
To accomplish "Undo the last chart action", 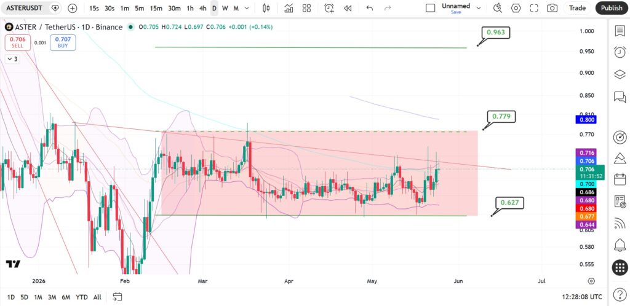I will (370, 8).
